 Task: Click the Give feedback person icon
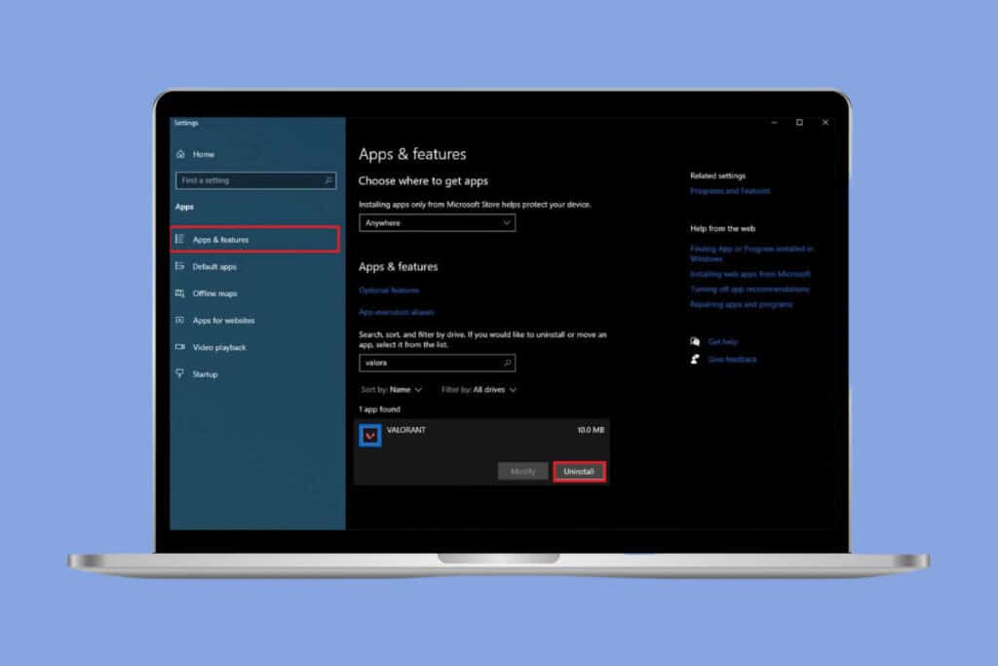[695, 359]
